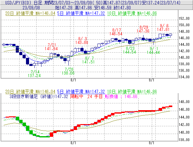Click the 8/7 141.51 low annotation
This screenshot has width=193, height=147.
88,60
